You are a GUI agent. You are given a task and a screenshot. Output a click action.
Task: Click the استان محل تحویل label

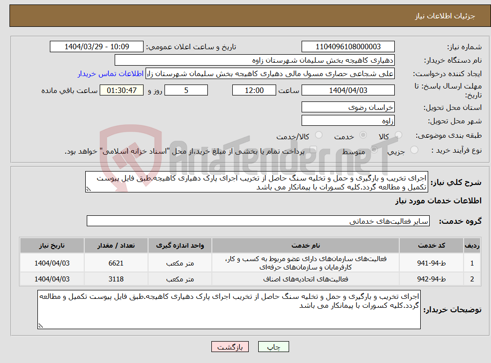click(x=453, y=108)
